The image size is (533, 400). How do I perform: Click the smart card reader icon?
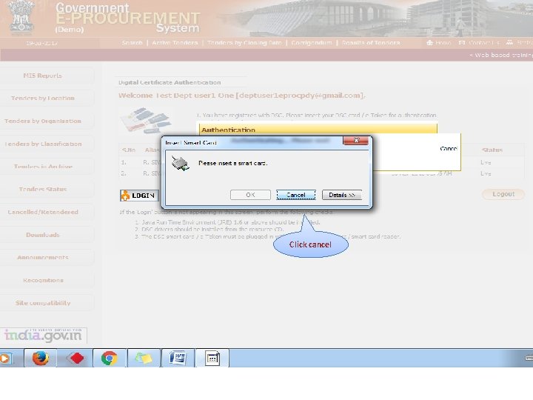[x=180, y=164]
